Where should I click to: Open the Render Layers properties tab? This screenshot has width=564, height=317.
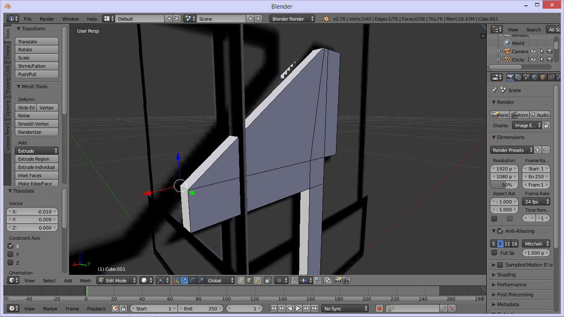519,77
